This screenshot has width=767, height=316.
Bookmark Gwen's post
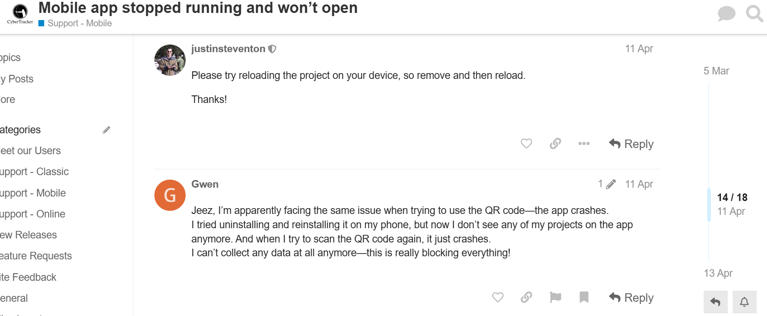584,297
